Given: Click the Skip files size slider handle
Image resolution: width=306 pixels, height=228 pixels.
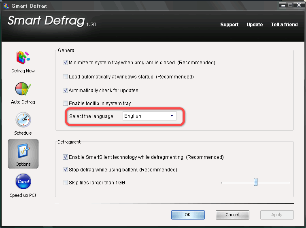Looking at the screenshot, I should click(255, 182).
